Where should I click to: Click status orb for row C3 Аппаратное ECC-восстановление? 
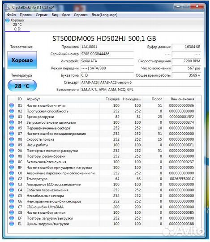[12, 184]
